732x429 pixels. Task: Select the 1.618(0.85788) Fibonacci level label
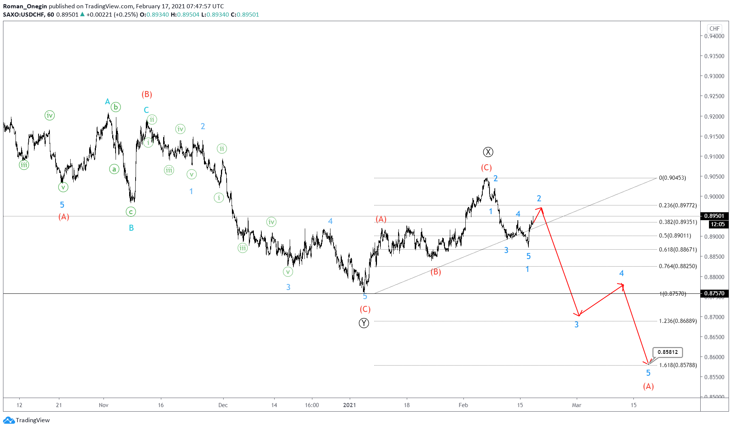click(x=678, y=365)
